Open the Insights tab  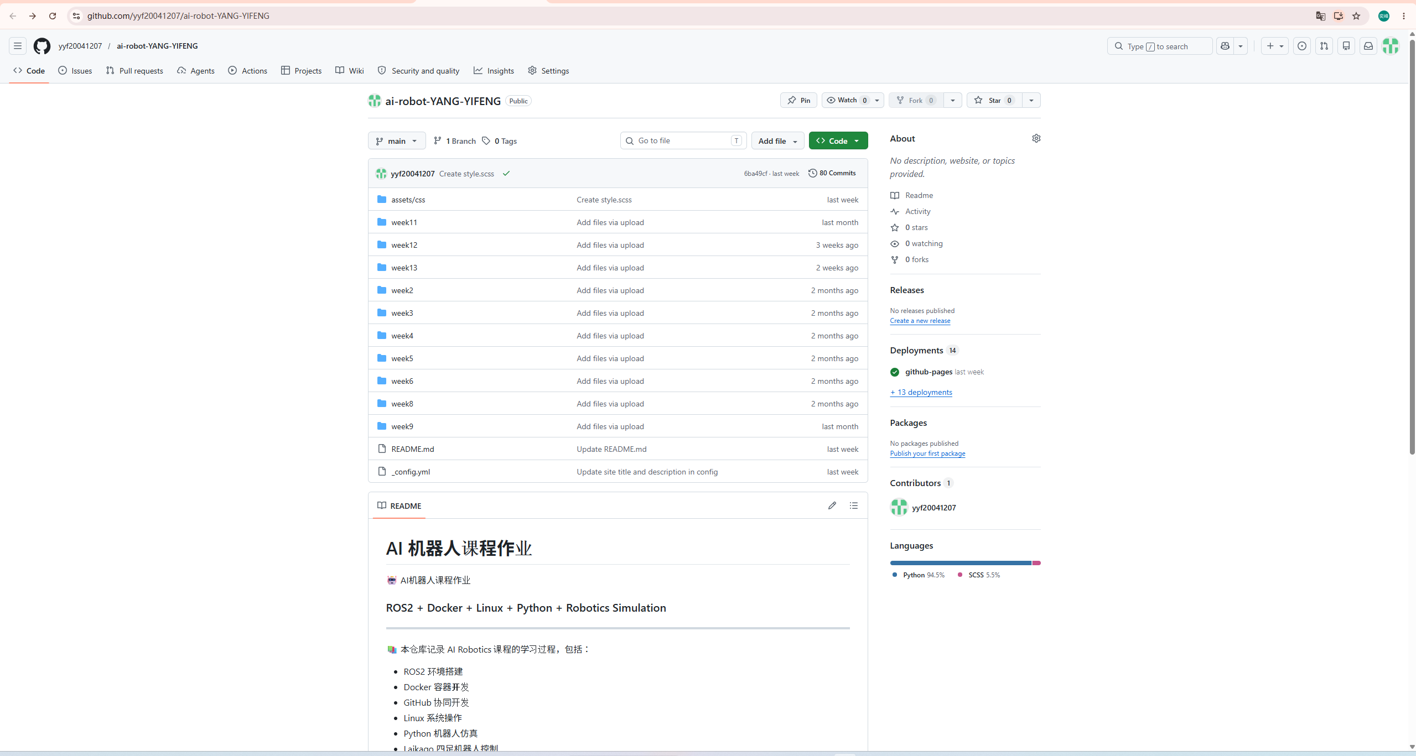click(x=494, y=71)
